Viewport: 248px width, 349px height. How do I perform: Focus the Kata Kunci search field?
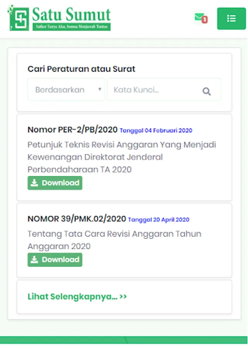coord(155,90)
